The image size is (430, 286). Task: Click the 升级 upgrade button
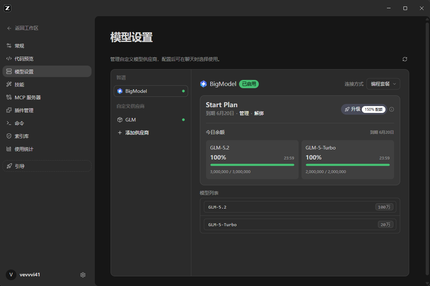(364, 109)
